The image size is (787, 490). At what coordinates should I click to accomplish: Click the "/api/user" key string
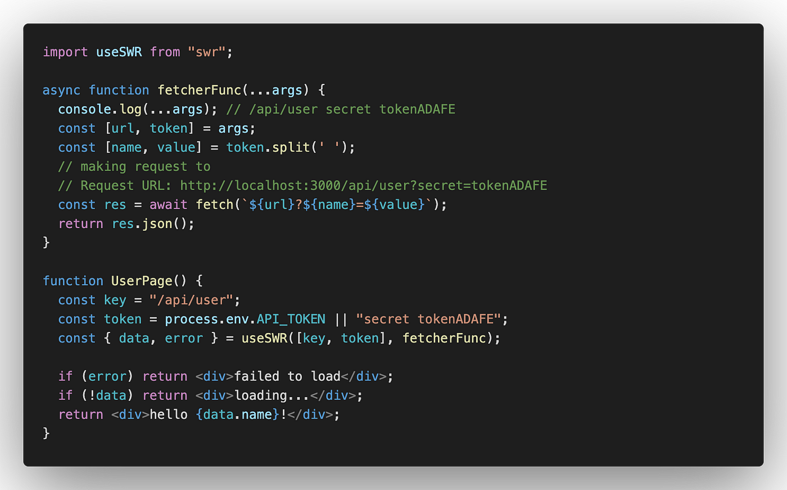pyautogui.click(x=191, y=300)
